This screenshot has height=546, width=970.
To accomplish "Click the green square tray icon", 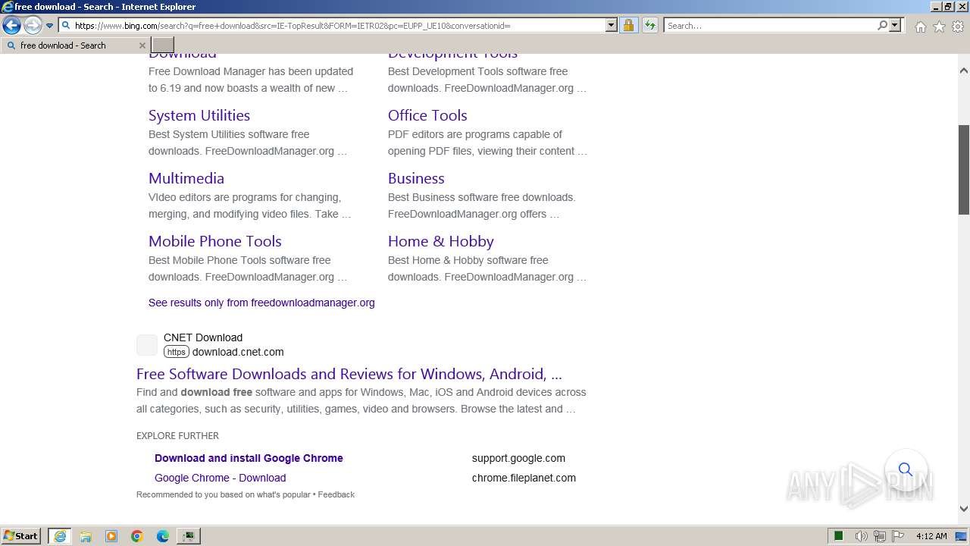I will 839,536.
